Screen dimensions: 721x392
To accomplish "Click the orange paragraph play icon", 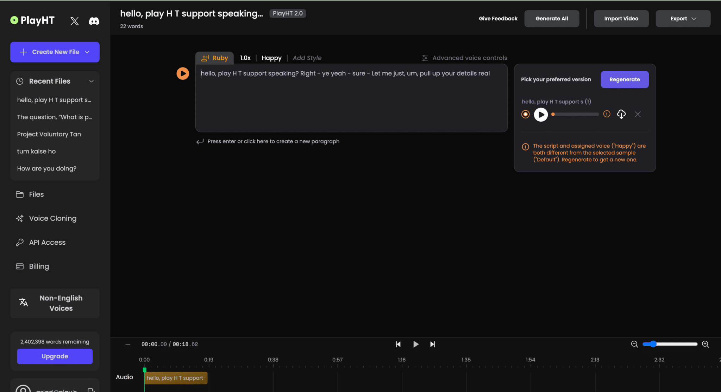I will [183, 73].
